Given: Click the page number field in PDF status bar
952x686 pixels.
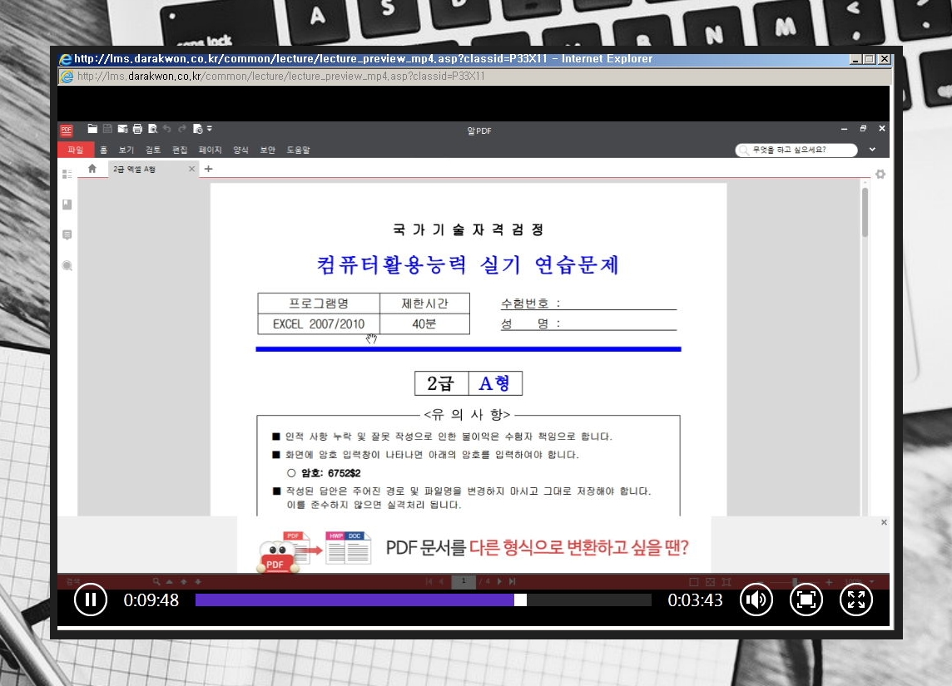Looking at the screenshot, I should click(x=464, y=581).
